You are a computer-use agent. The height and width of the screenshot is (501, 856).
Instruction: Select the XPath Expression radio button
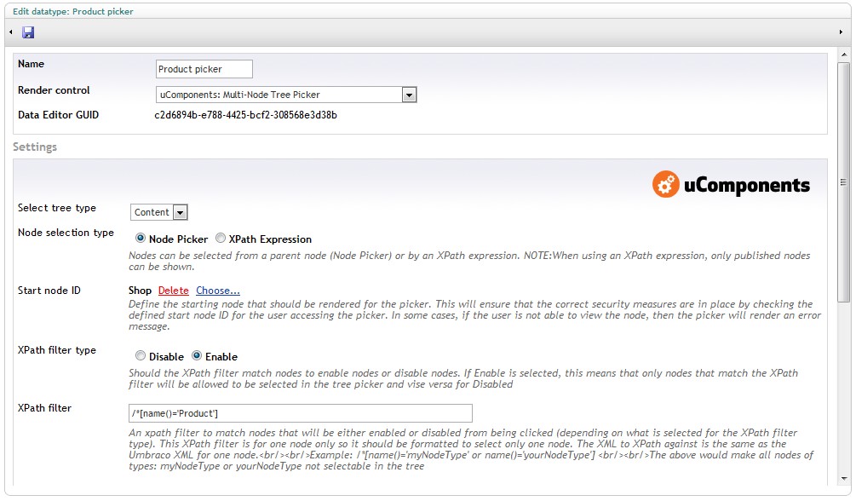coord(220,239)
